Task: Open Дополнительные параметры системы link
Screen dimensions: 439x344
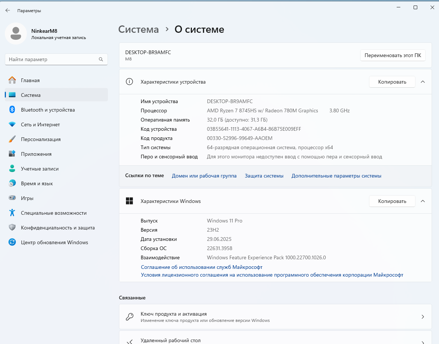Action: (336, 176)
